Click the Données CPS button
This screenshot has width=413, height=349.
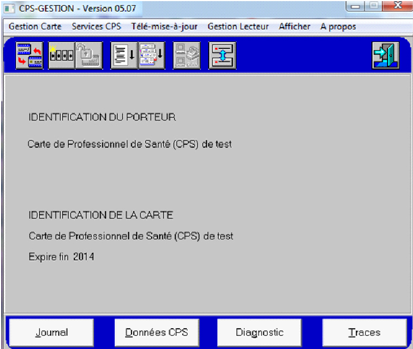(157, 333)
